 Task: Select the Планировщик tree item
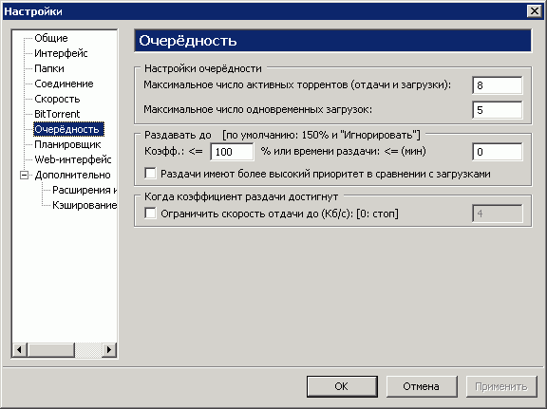pos(67,144)
